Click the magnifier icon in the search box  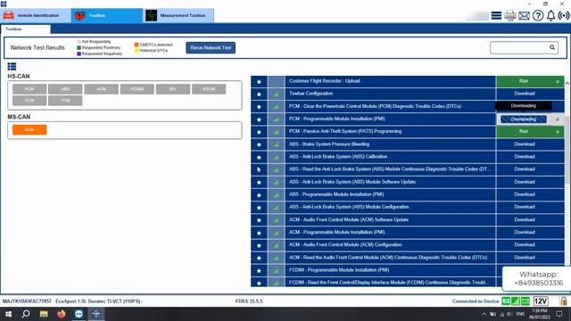pyautogui.click(x=552, y=47)
